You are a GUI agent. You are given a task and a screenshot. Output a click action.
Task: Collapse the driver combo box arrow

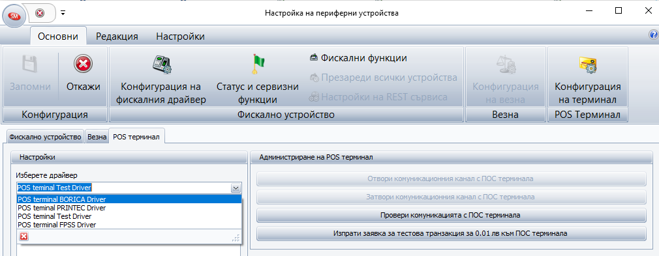[236, 188]
